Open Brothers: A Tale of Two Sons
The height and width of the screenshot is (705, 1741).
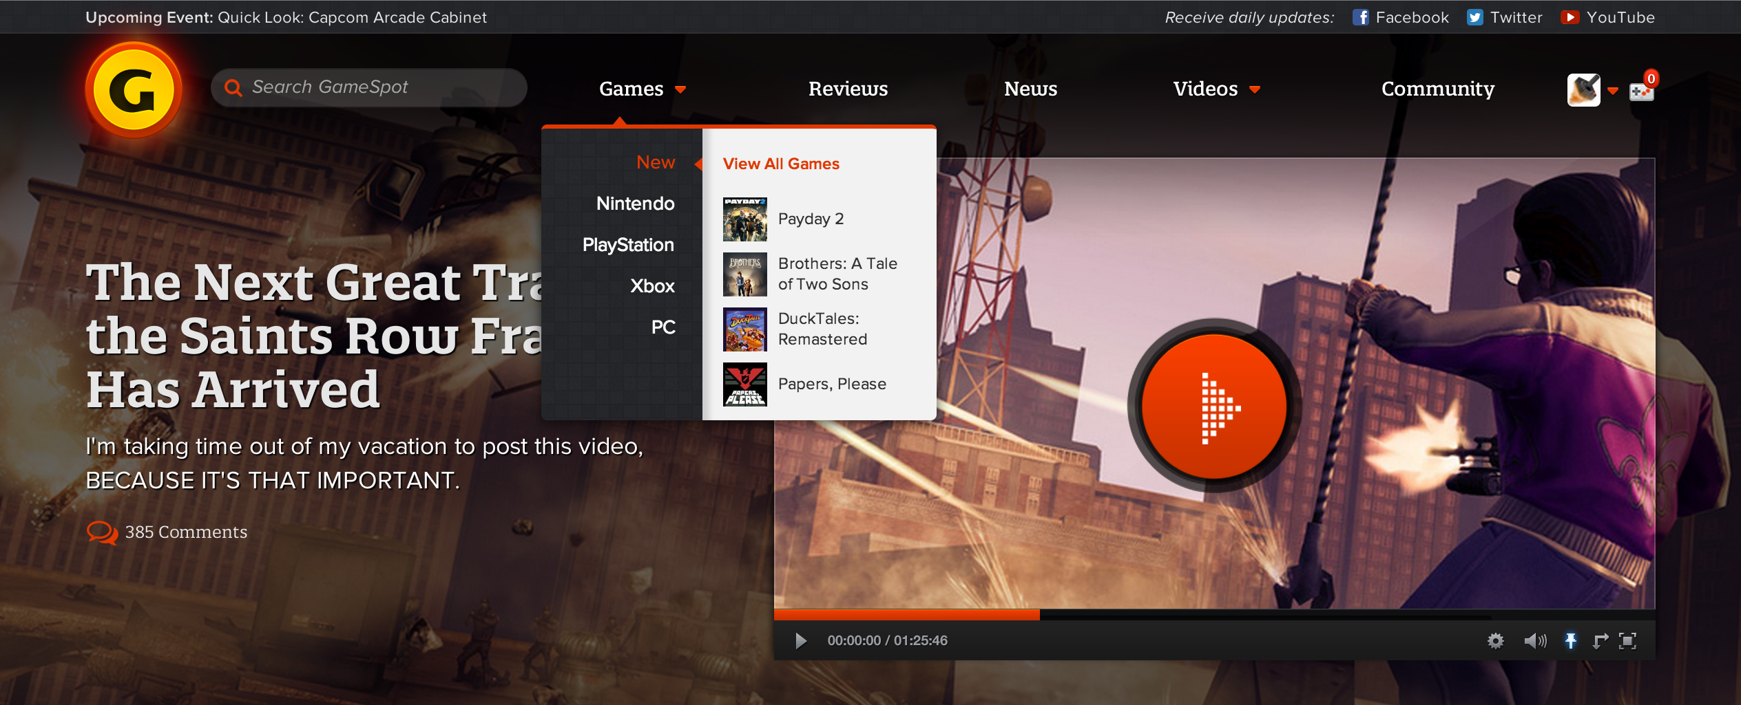click(x=837, y=274)
